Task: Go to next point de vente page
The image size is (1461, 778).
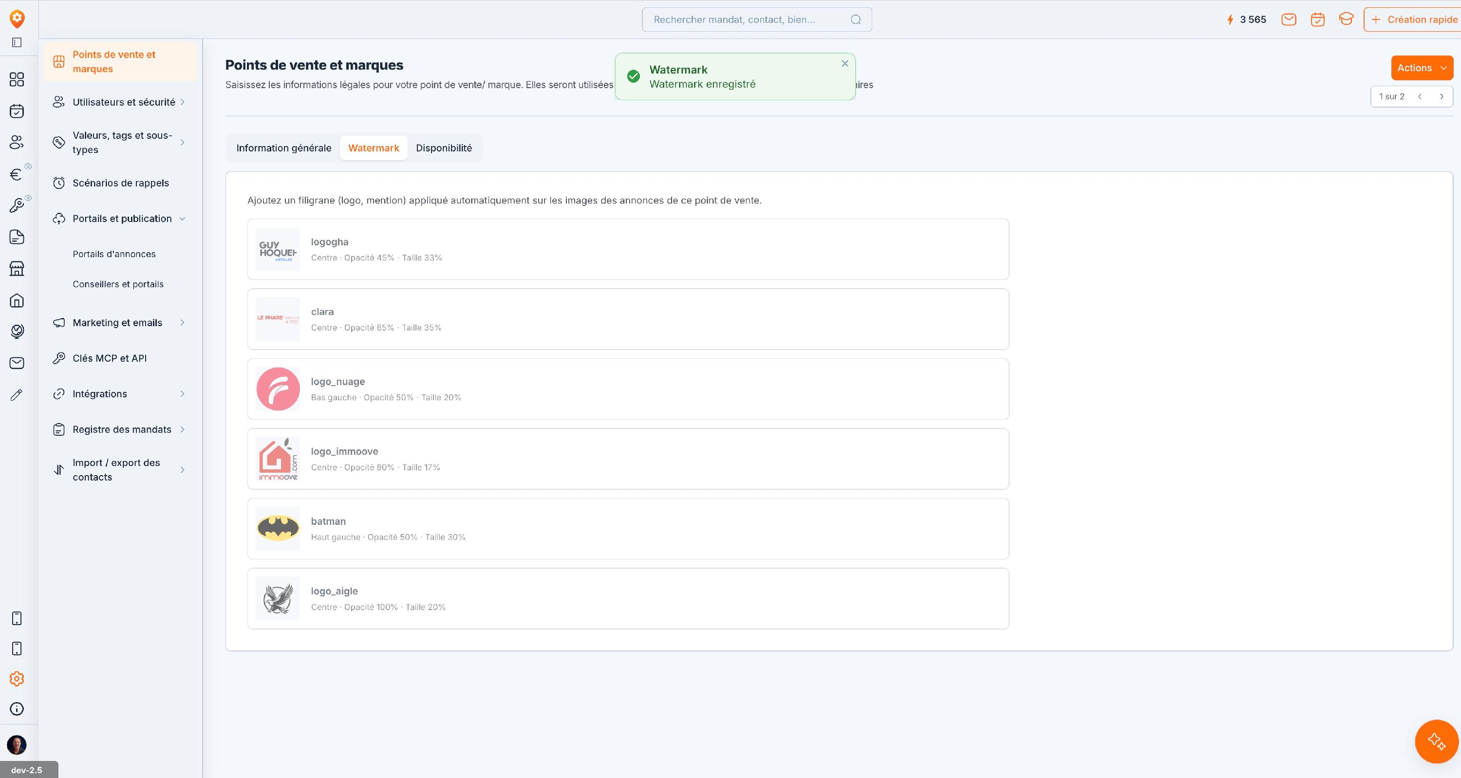Action: coord(1441,96)
